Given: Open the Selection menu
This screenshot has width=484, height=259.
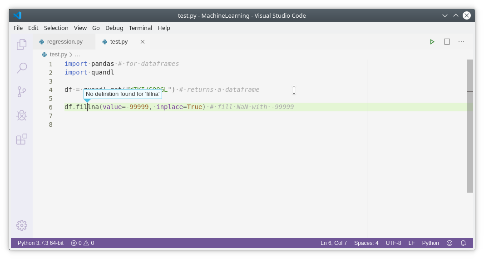Looking at the screenshot, I should coord(56,28).
